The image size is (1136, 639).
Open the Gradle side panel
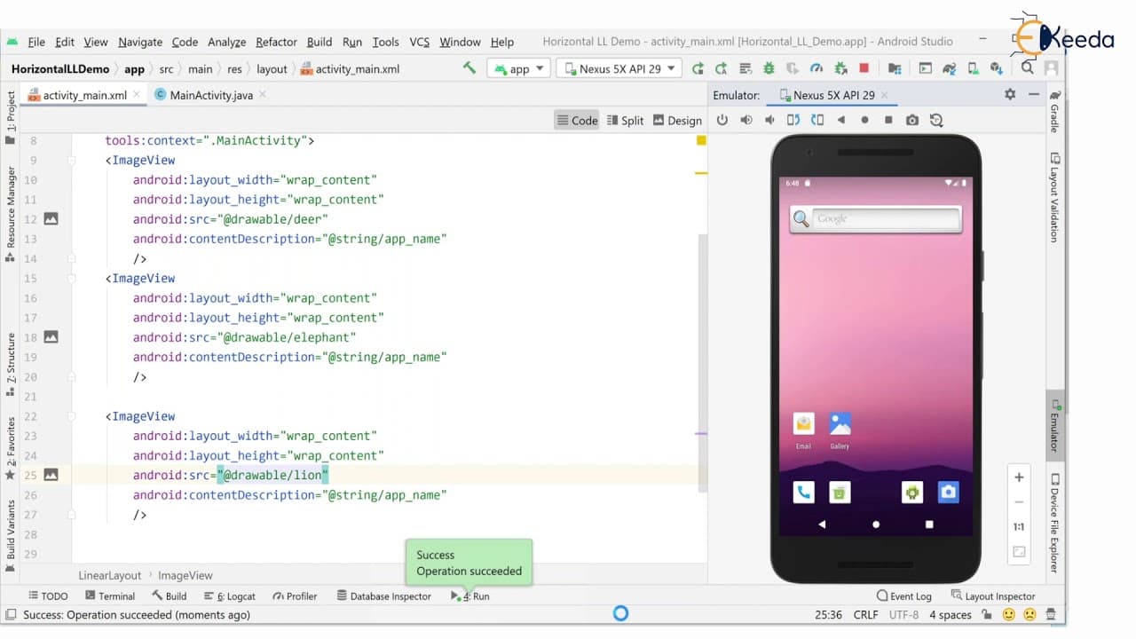[x=1055, y=111]
